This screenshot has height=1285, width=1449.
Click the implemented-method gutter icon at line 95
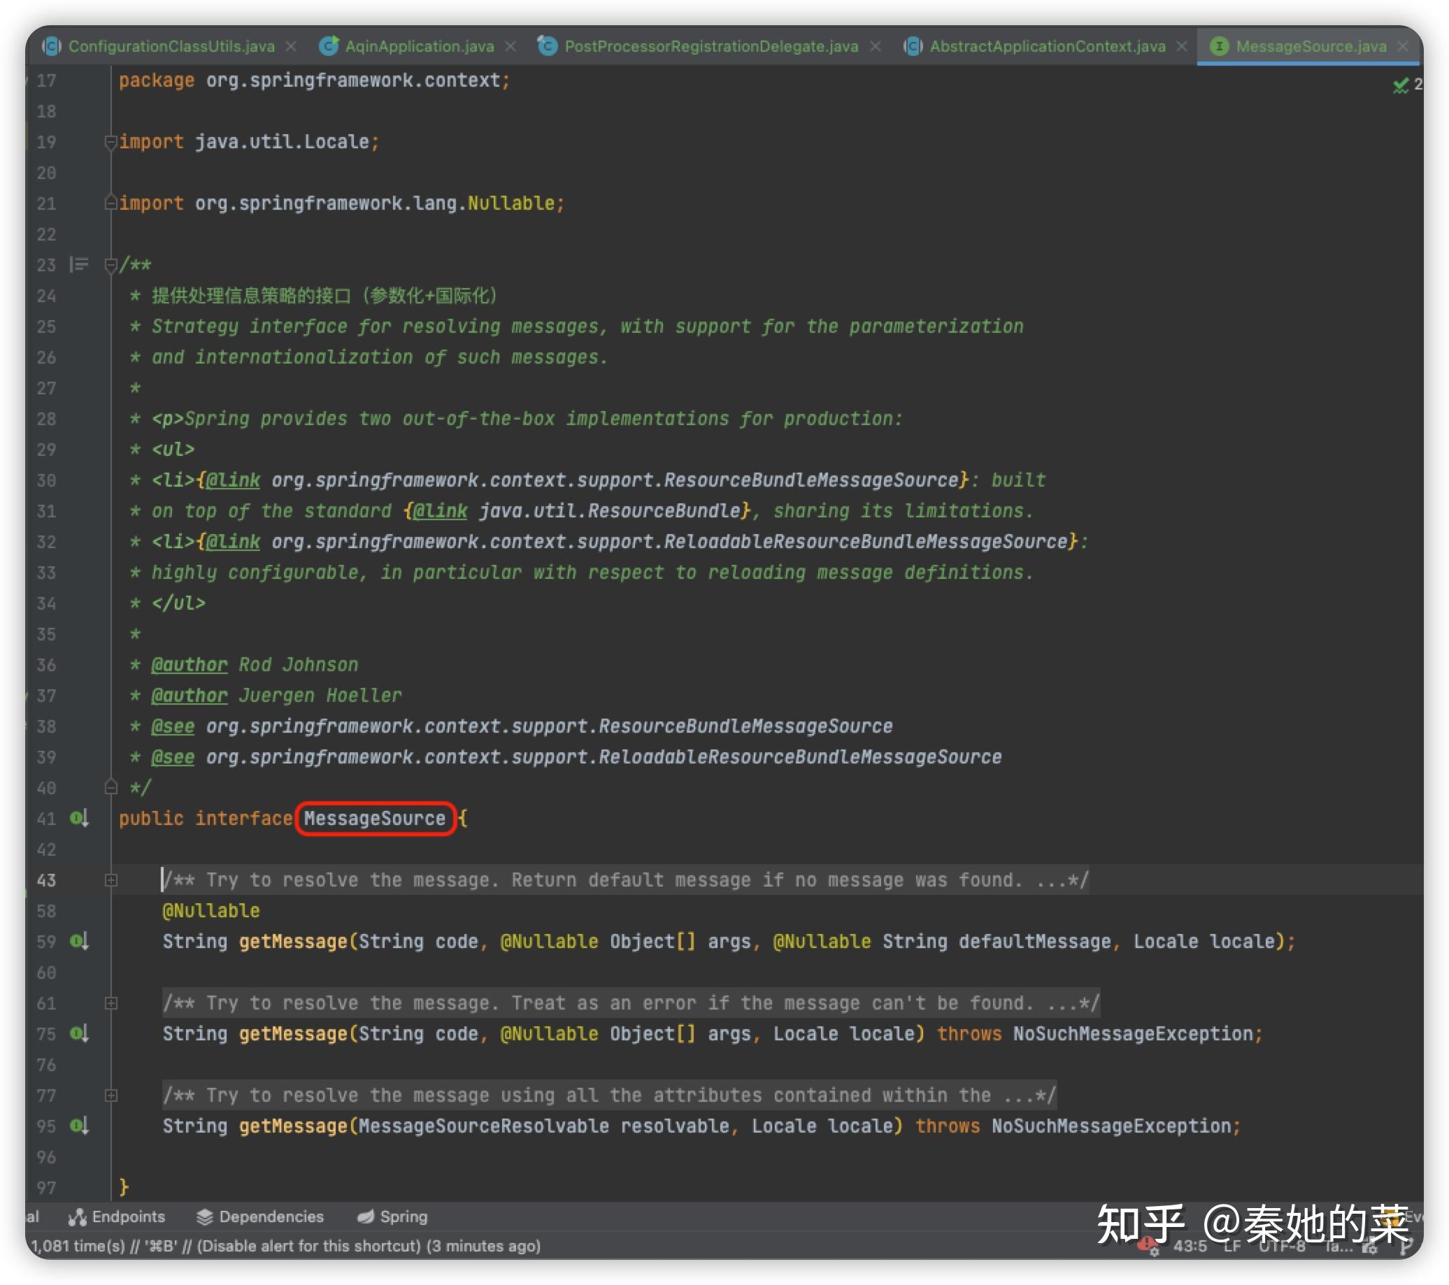coord(79,1126)
